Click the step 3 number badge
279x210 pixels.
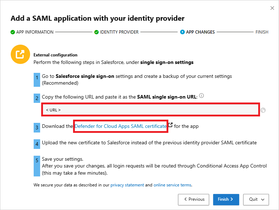tap(37, 127)
